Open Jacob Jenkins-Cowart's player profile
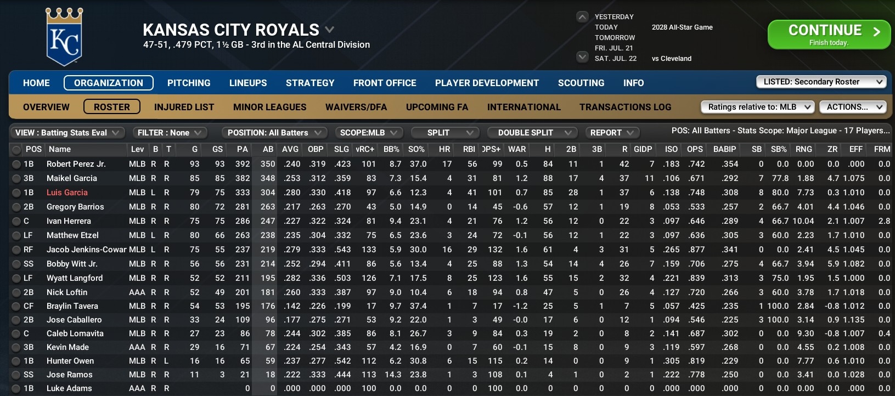This screenshot has height=396, width=895. 86,250
